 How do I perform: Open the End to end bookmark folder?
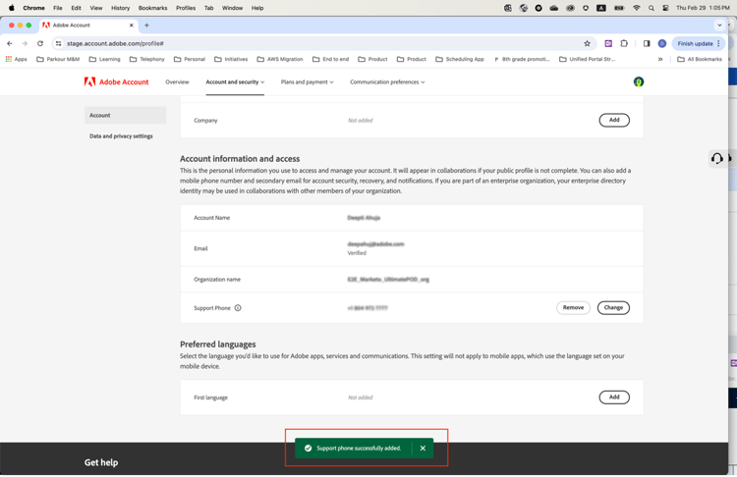point(331,59)
